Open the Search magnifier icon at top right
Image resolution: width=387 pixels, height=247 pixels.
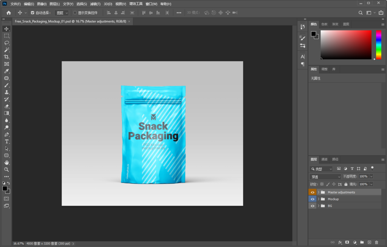(361, 13)
